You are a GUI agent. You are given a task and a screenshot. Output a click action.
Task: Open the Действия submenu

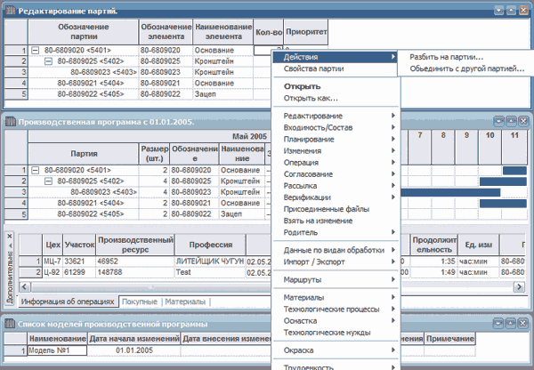click(335, 57)
